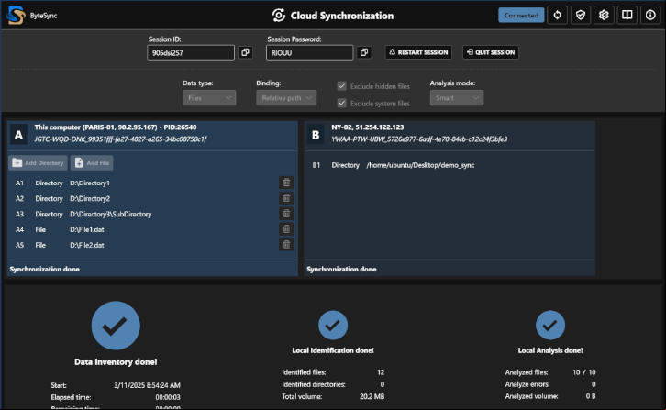Image resolution: width=666 pixels, height=410 pixels.
Task: Open the info icon in header
Action: pos(650,16)
